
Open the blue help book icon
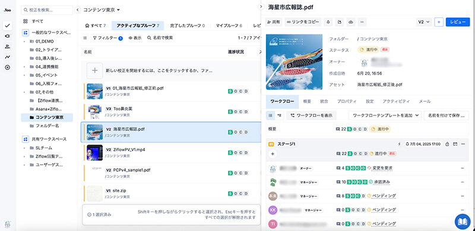pos(463,222)
